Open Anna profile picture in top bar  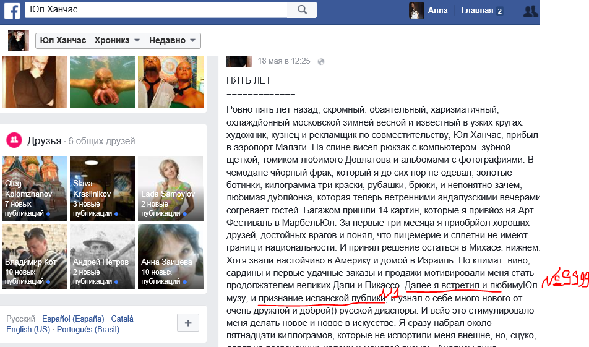(x=416, y=11)
